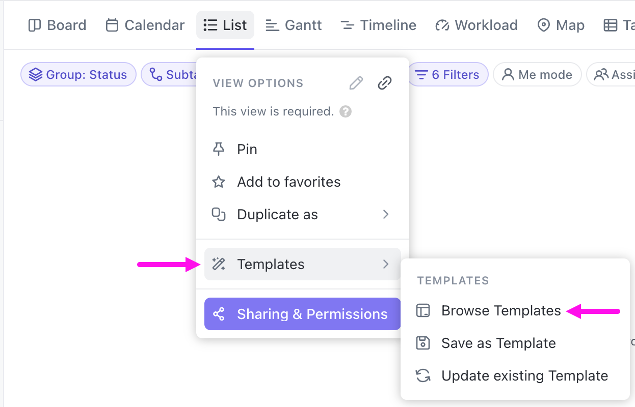Open the Map view tab

click(561, 25)
